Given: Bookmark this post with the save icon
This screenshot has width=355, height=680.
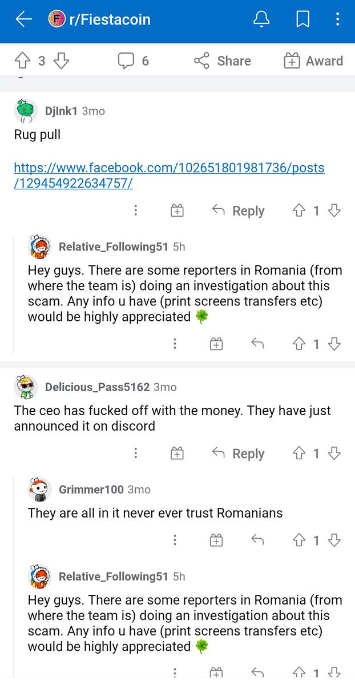Looking at the screenshot, I should 302,19.
